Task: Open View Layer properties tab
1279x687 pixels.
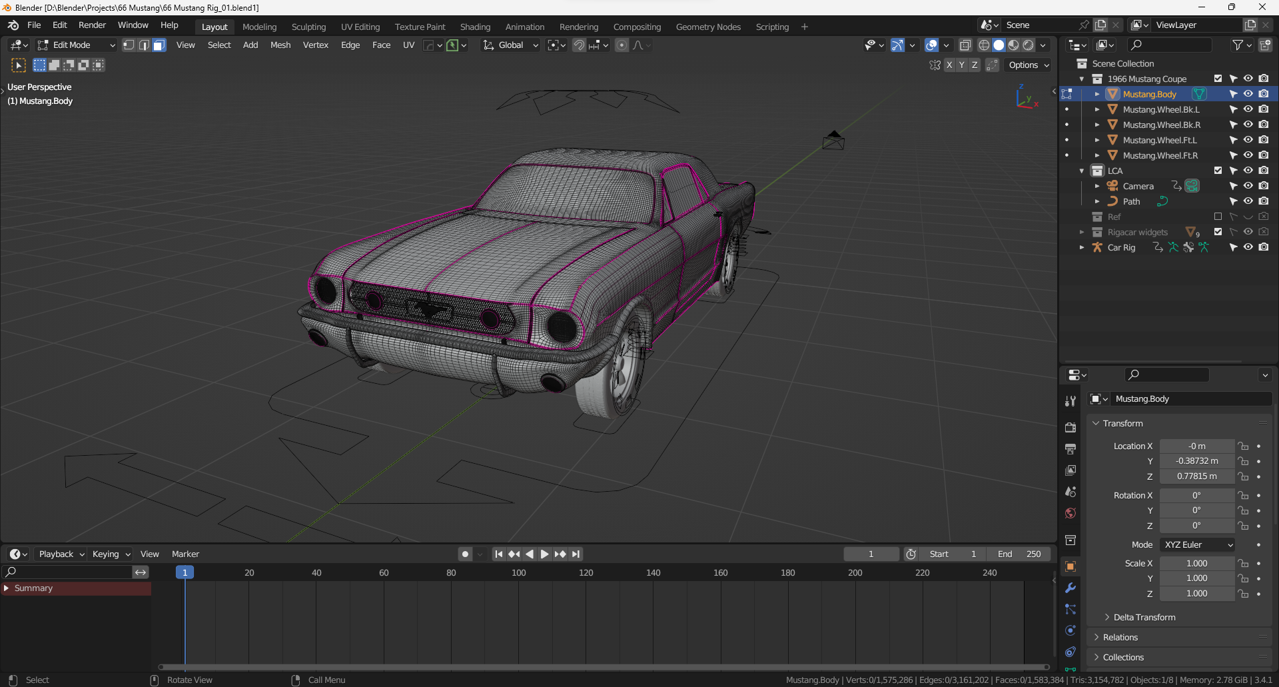Action: pyautogui.click(x=1070, y=470)
